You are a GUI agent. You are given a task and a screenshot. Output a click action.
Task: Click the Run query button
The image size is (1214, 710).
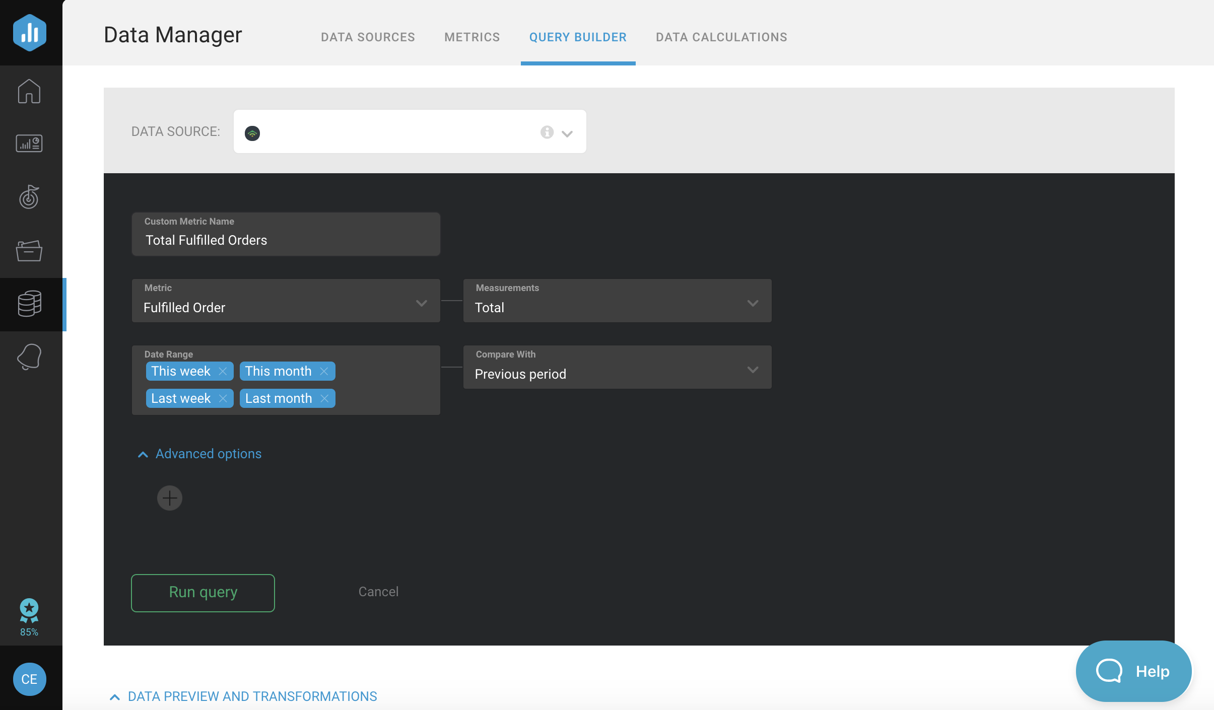coord(203,593)
